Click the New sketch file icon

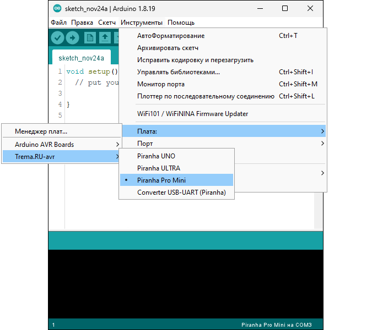[90, 37]
